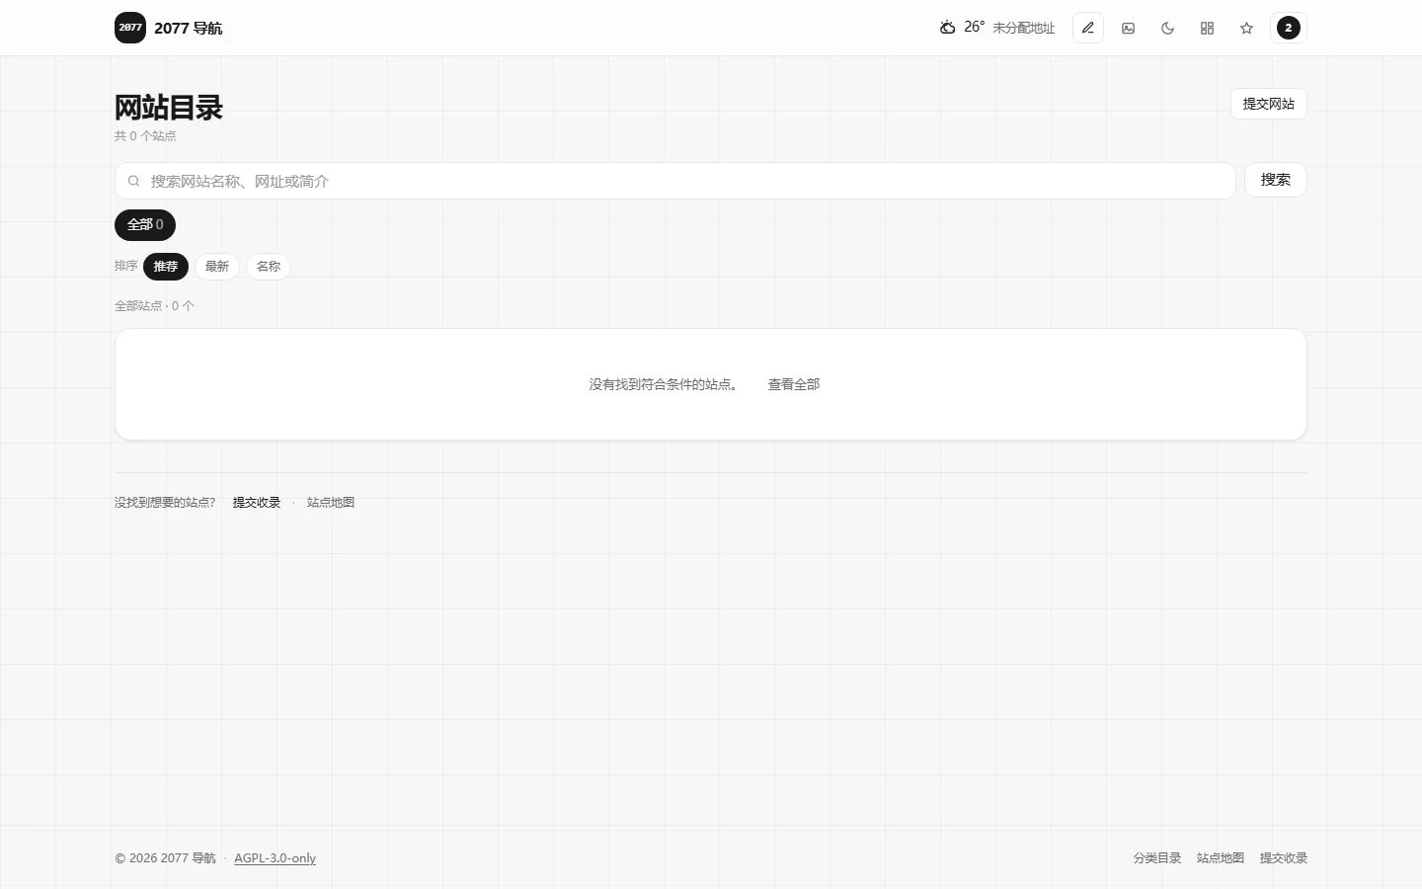The image size is (1422, 889).
Task: Open the star favorites icon
Action: (1246, 28)
